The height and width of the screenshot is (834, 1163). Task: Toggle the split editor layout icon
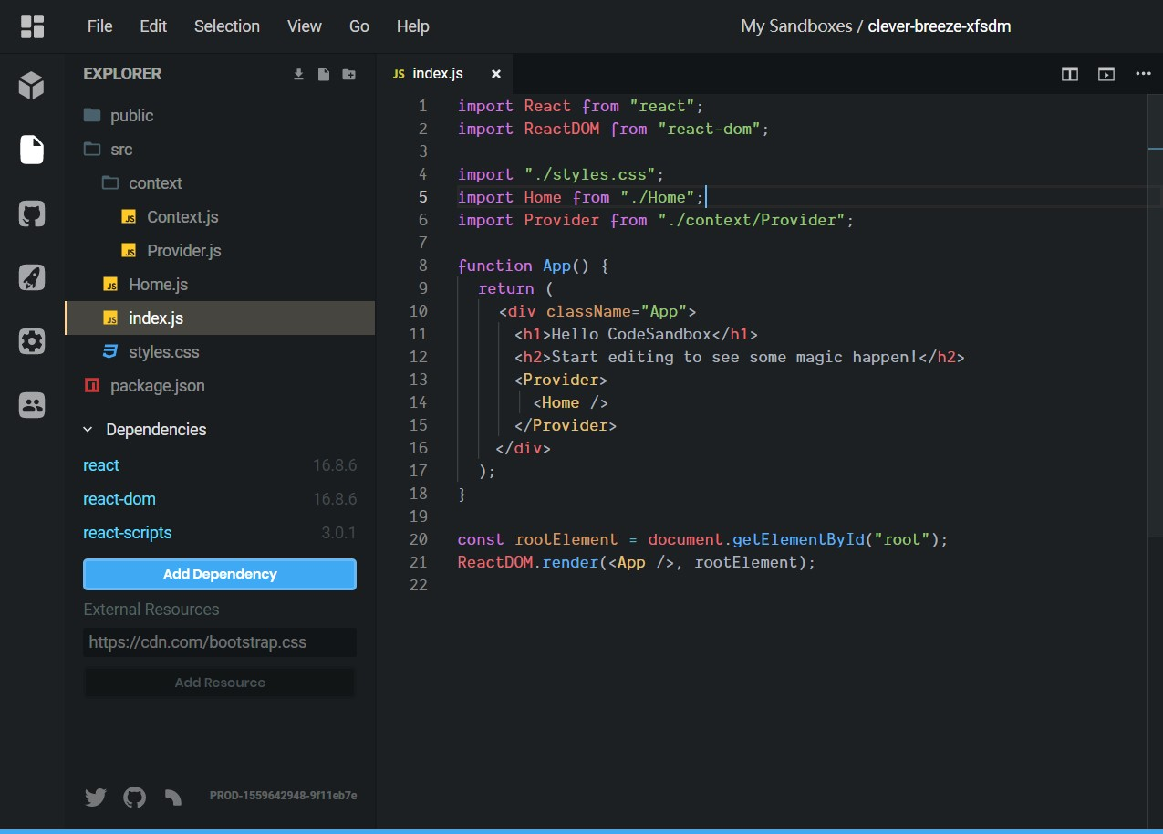coord(1070,74)
